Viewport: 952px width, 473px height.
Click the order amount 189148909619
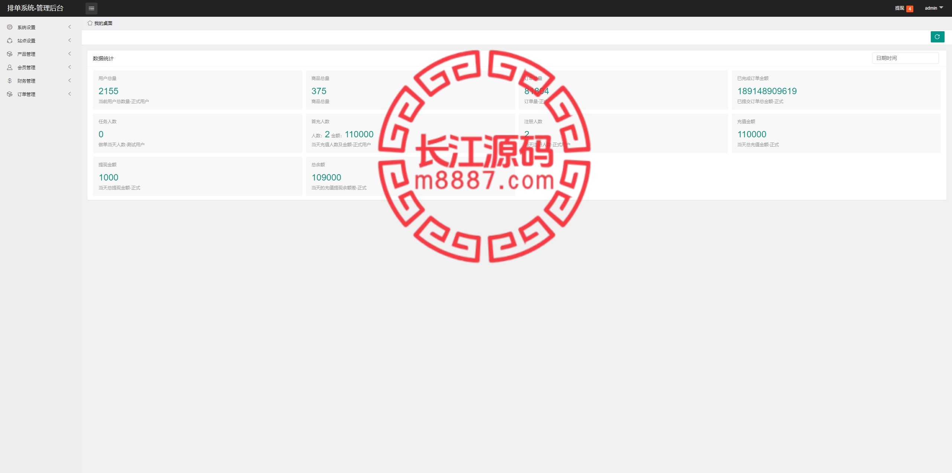point(767,91)
